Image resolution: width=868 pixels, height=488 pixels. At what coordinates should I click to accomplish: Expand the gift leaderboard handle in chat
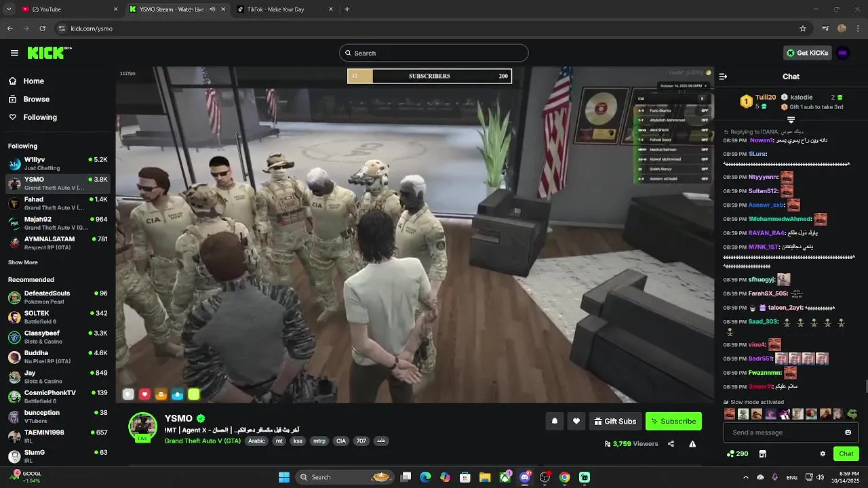pyautogui.click(x=791, y=120)
